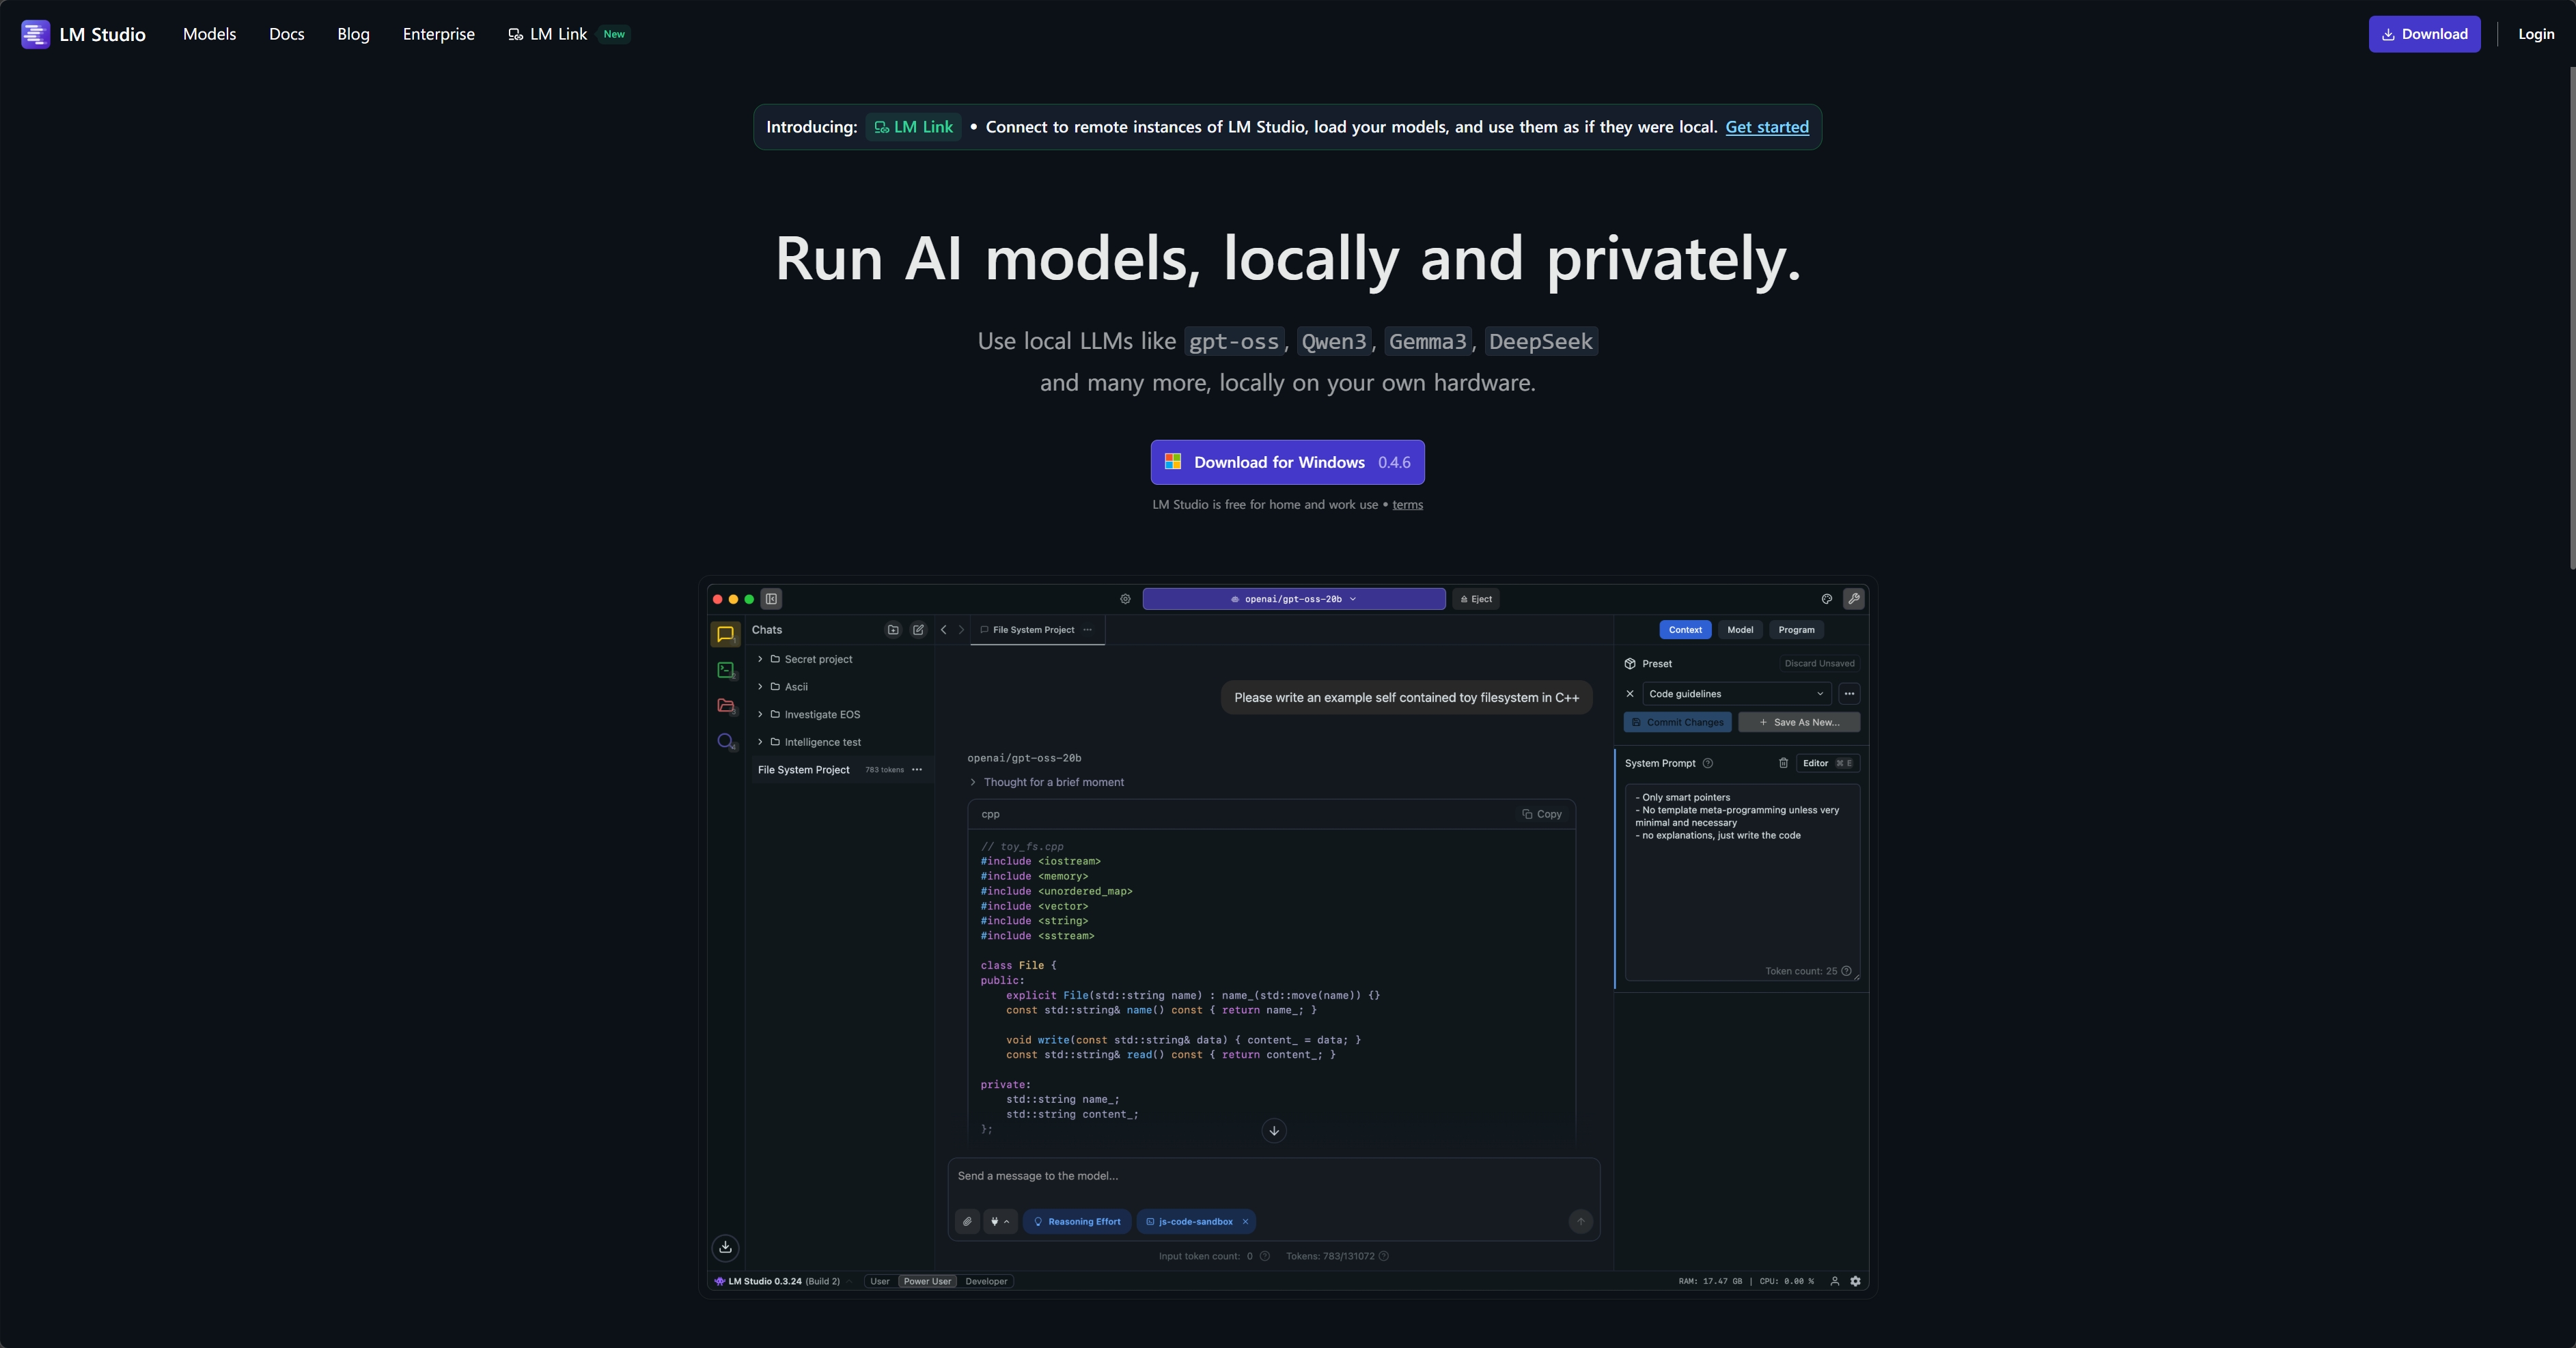Click the Discover magnifier sidebar icon
2576x1348 pixels.
coord(726,742)
